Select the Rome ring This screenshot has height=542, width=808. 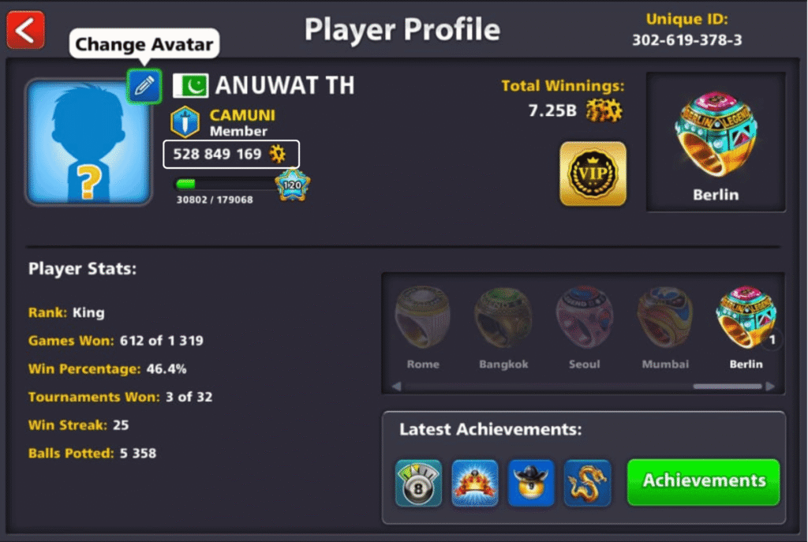coord(423,328)
